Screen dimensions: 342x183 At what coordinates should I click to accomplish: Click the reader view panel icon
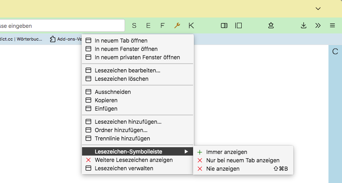click(x=224, y=25)
